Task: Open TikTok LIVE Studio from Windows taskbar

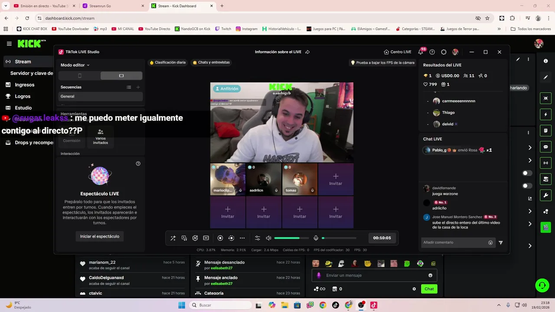Action: pyautogui.click(x=374, y=305)
